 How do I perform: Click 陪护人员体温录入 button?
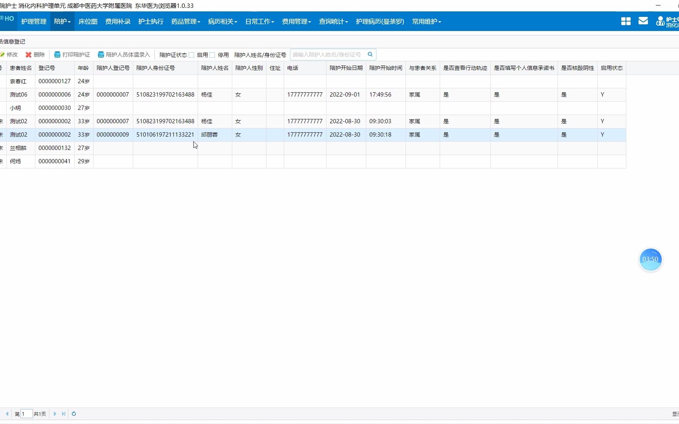(x=124, y=55)
